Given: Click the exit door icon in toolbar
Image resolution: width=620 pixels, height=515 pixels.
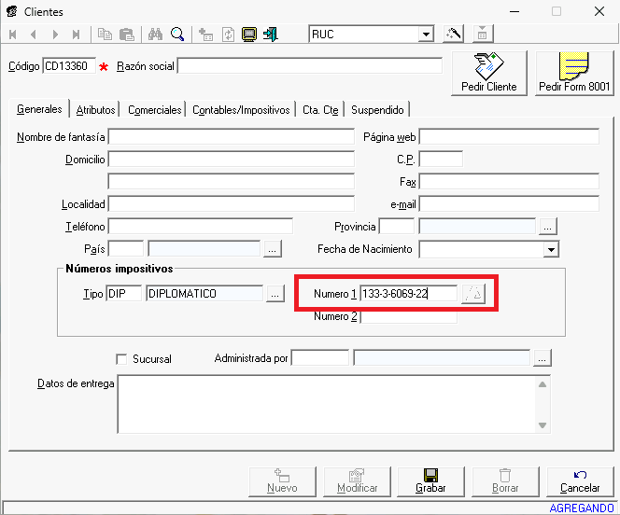Looking at the screenshot, I should (271, 35).
